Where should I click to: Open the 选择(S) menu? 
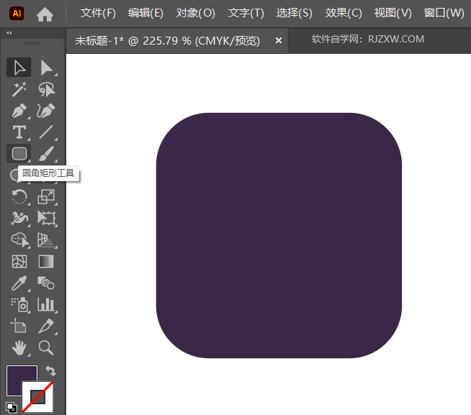coord(295,13)
